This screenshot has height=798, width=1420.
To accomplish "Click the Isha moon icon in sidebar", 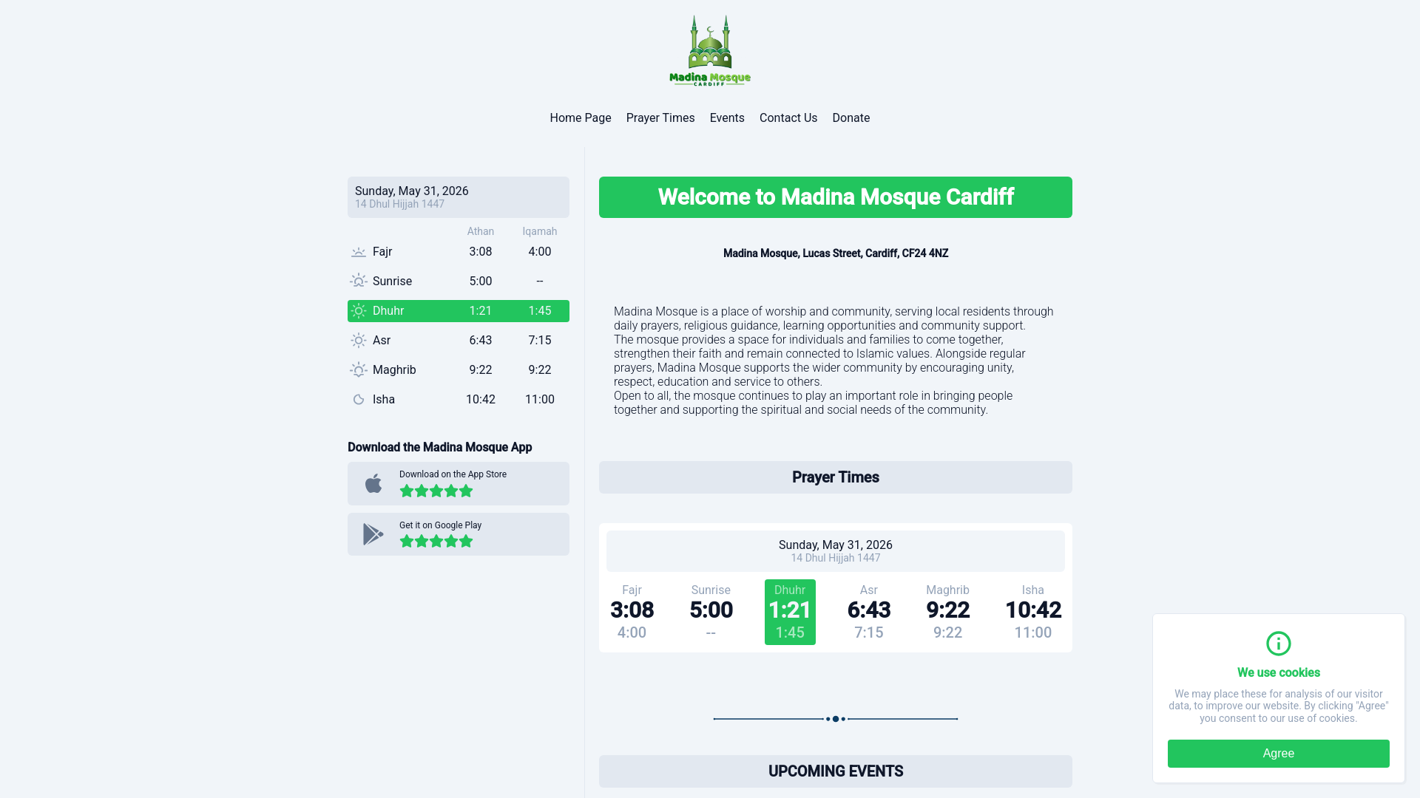I will point(359,400).
